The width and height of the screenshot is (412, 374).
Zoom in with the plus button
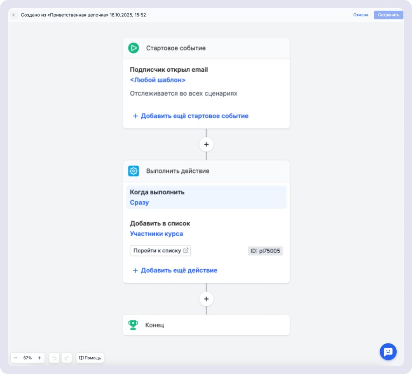click(40, 358)
